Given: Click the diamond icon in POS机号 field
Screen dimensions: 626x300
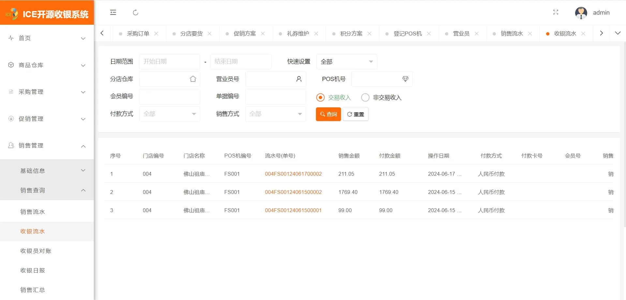Looking at the screenshot, I should 405,79.
